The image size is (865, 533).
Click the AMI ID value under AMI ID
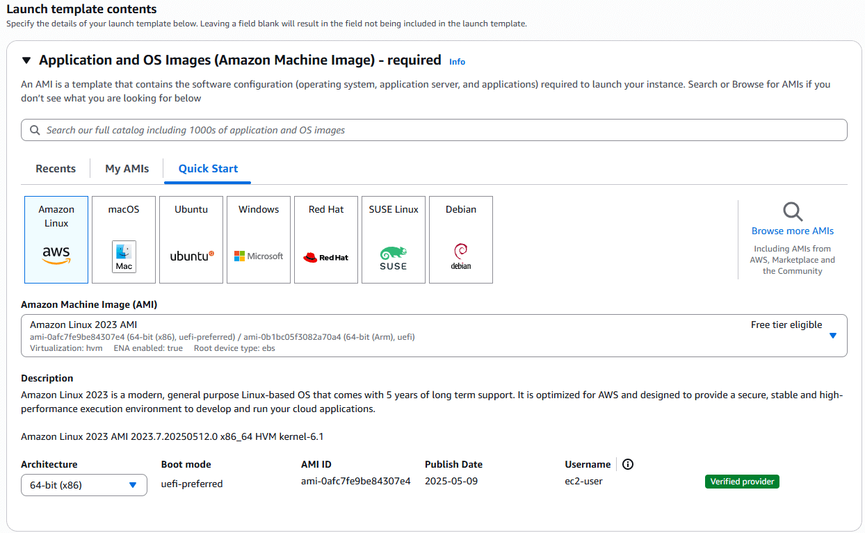[355, 481]
